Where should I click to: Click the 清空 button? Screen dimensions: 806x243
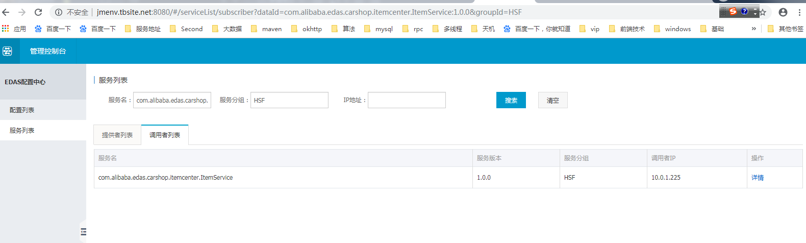pyautogui.click(x=553, y=100)
